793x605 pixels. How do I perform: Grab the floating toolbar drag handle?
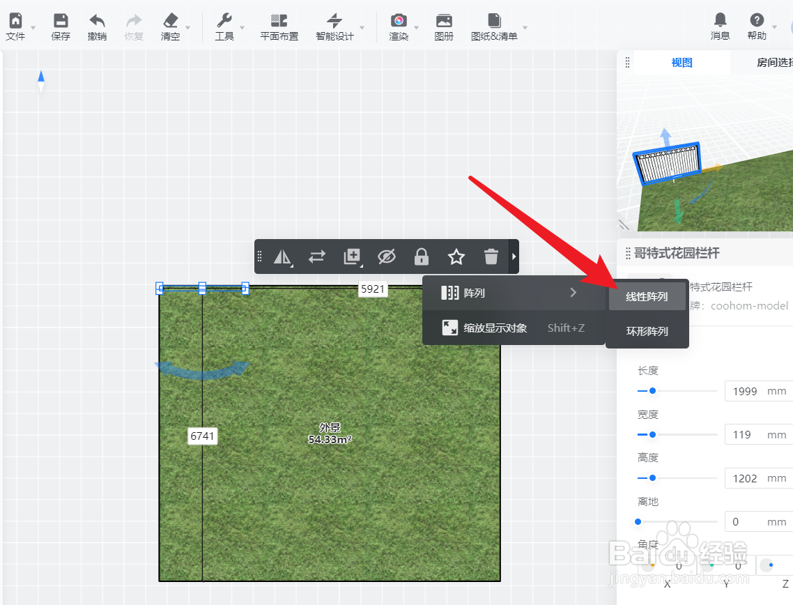pos(260,256)
